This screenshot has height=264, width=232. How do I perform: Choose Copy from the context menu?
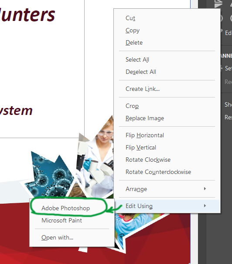click(167, 30)
